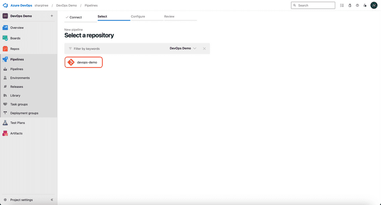Image resolution: width=381 pixels, height=205 pixels.
Task: Open Releases in Pipelines submenu
Action: pos(16,87)
